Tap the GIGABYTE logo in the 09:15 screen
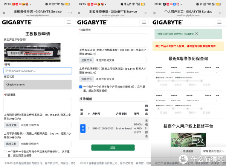The width and height of the screenshot is (226, 166). coord(92,22)
